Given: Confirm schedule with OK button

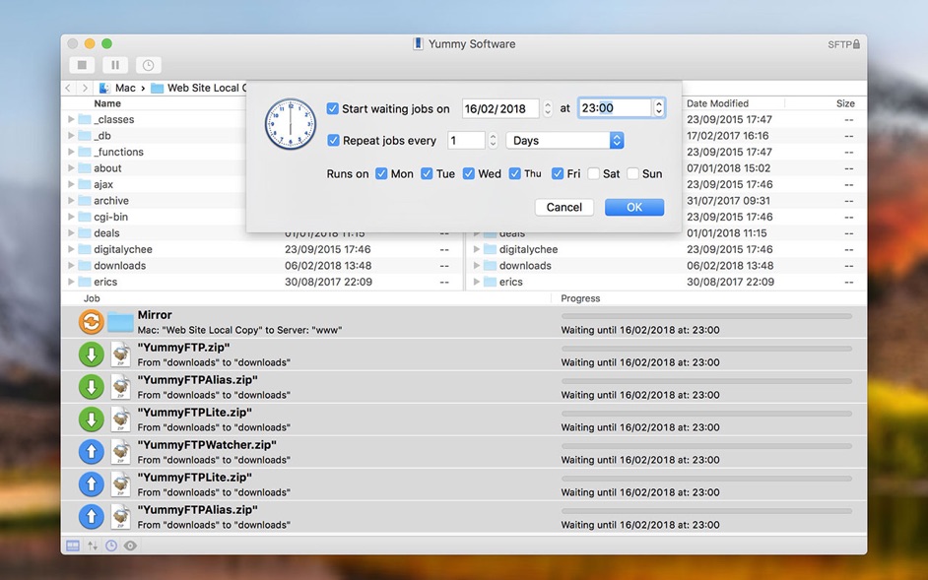Looking at the screenshot, I should tap(634, 207).
